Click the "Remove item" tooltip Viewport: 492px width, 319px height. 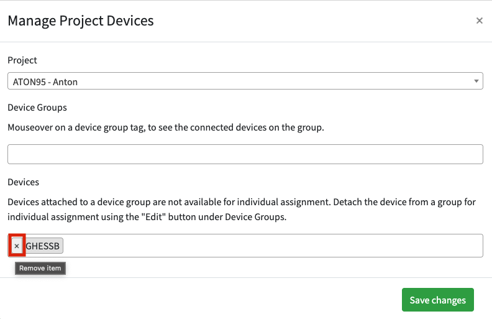40,269
